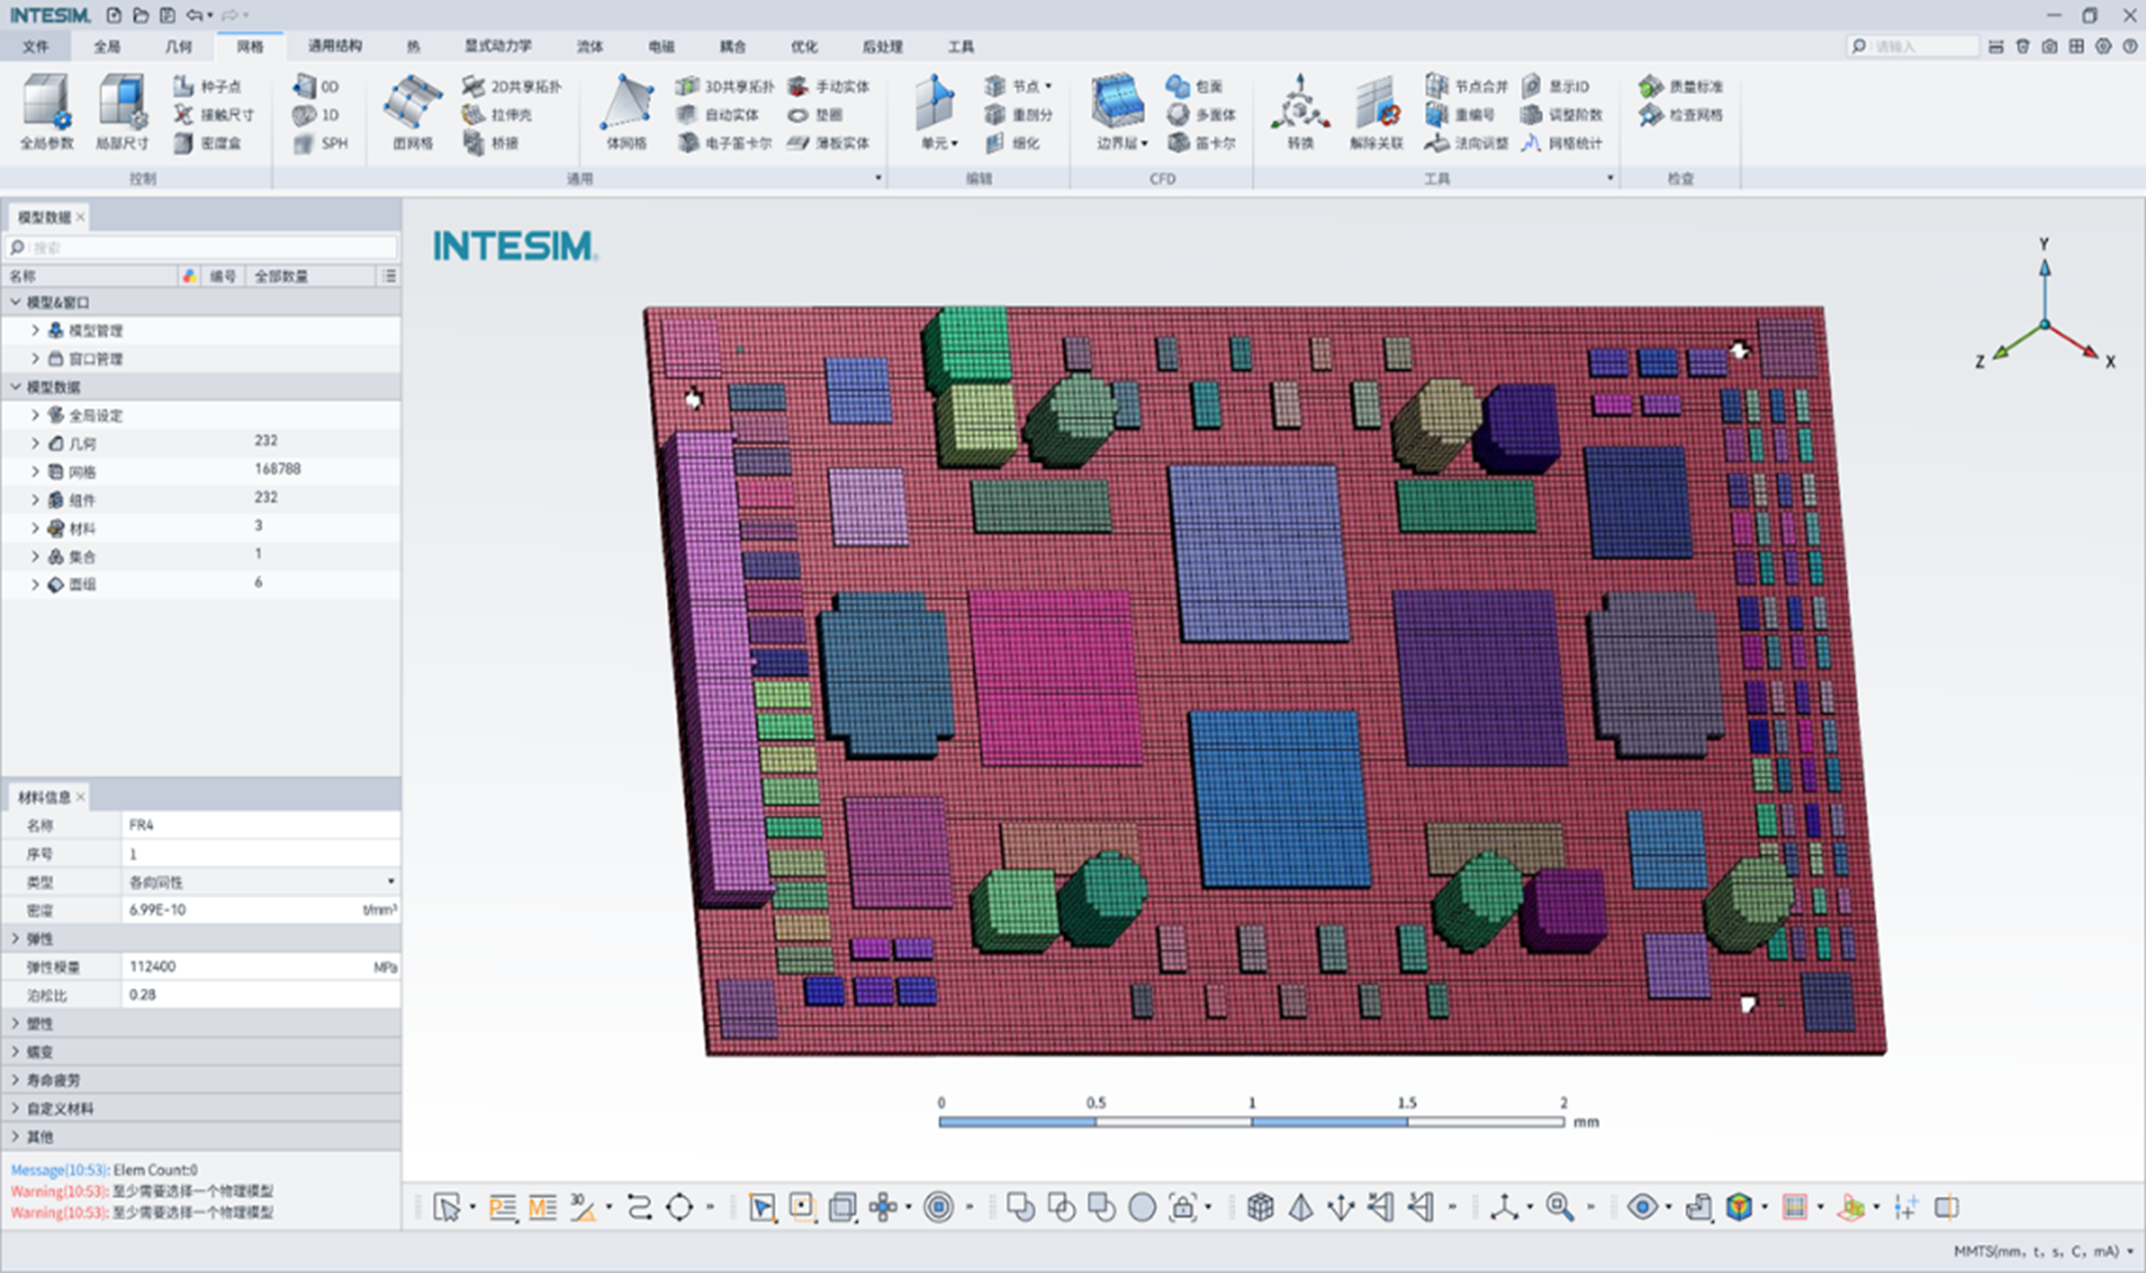Toggle the lock selection icon in the bottom toolbar
Viewport: 2146px width, 1273px height.
click(x=1183, y=1206)
